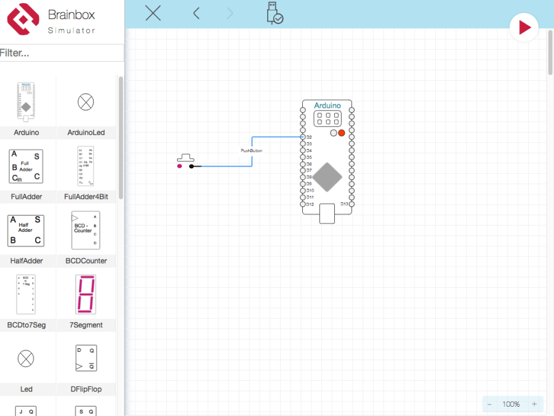This screenshot has height=416, width=554.
Task: Select the BCDto7Seg component
Action: point(25,295)
